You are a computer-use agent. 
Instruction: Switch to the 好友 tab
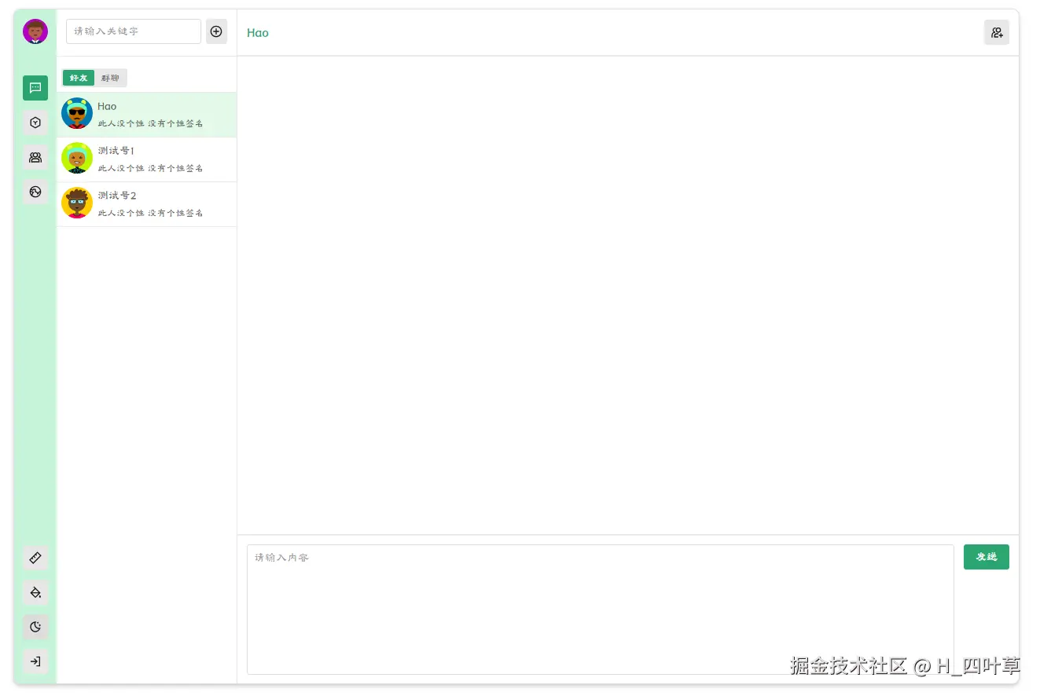(78, 78)
